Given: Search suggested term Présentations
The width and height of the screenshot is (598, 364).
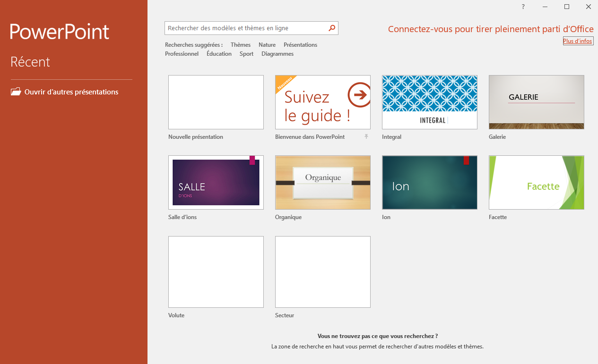Looking at the screenshot, I should (x=300, y=45).
